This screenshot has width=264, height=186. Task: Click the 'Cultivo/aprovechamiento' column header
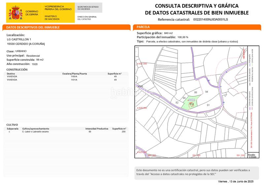(36, 129)
